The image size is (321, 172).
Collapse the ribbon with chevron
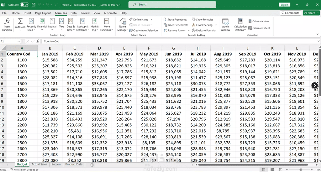[x=318, y=34]
